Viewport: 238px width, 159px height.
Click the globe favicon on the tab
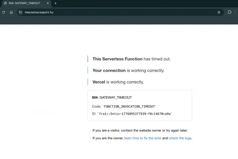5,3
